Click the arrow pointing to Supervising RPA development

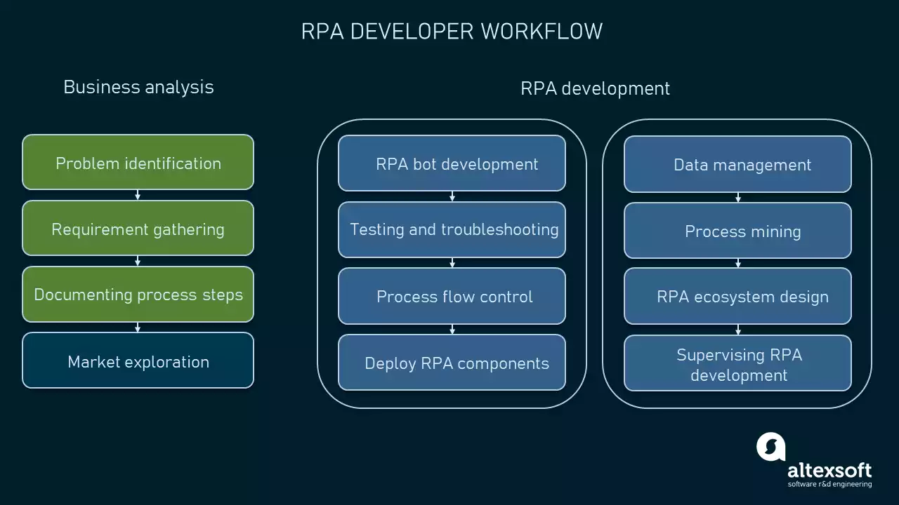click(x=737, y=329)
